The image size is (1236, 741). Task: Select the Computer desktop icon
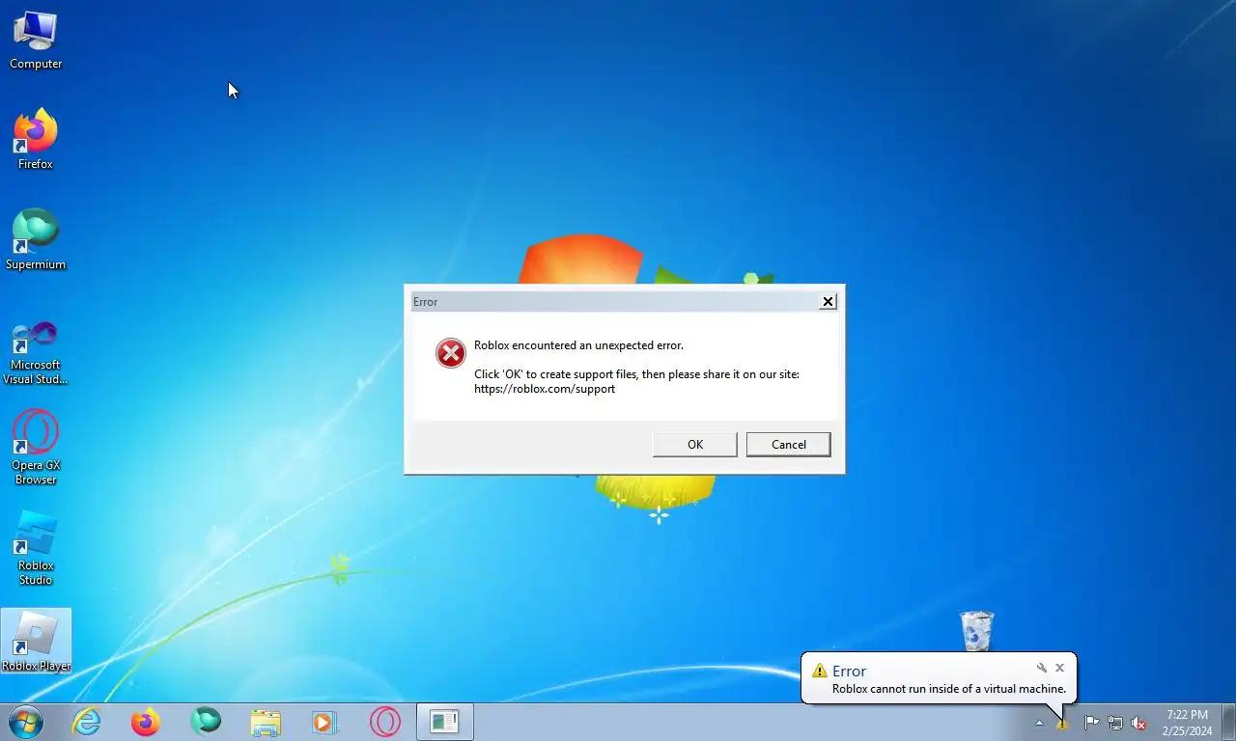point(36,41)
